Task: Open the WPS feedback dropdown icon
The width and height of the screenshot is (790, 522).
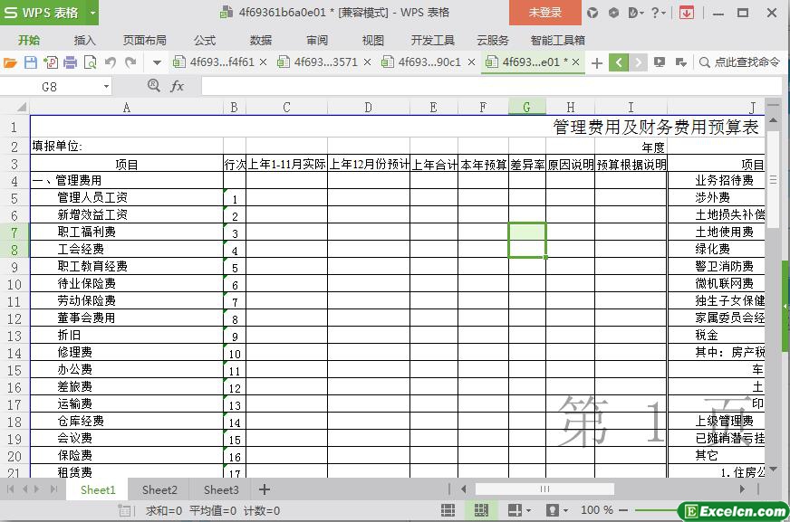Action: [x=636, y=13]
